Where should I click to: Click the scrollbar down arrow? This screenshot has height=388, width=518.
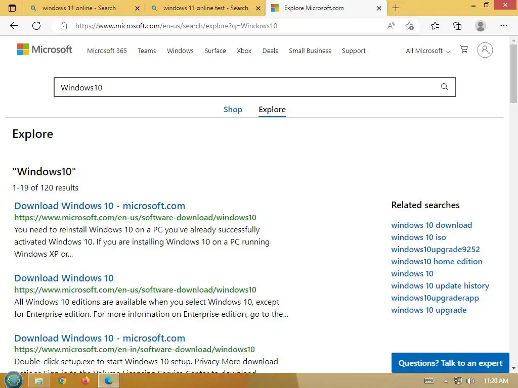pos(513,368)
